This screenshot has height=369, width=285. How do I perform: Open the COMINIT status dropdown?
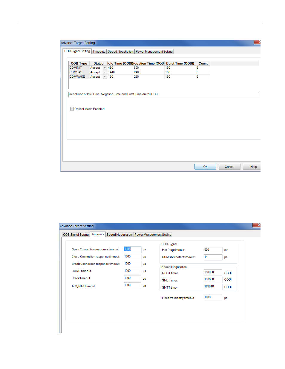(x=105, y=68)
